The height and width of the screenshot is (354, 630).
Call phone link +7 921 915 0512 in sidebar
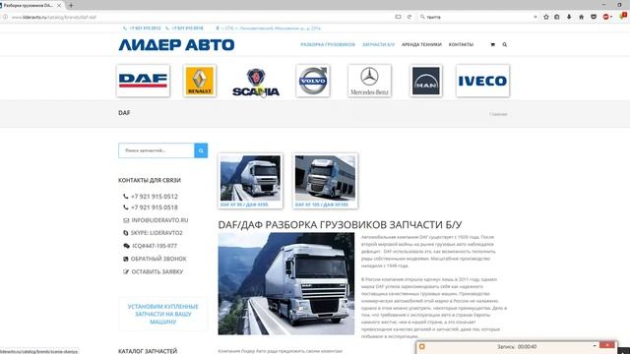[155, 197]
